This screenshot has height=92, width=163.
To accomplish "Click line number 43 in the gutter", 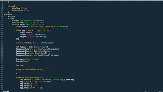I will 2,76.
